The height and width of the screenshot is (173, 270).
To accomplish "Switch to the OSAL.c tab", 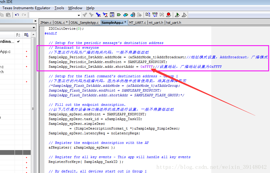I will (x=61, y=23).
